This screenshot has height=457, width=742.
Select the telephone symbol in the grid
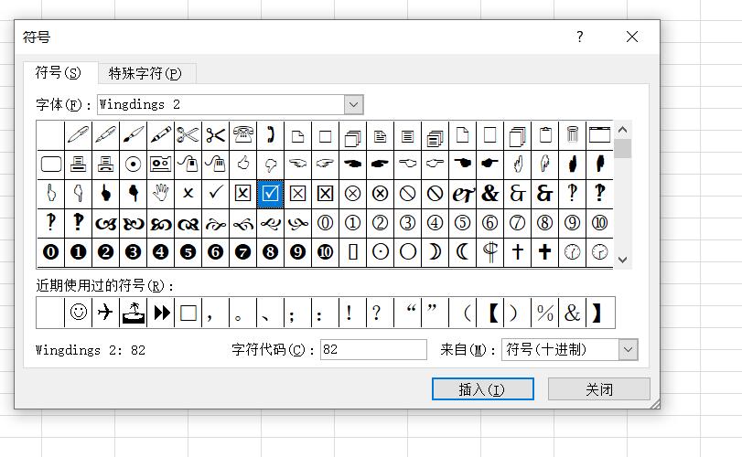242,135
